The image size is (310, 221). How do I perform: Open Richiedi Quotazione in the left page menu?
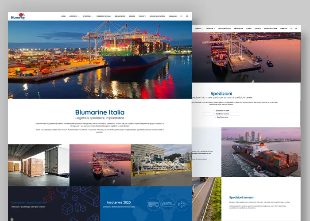click(x=157, y=16)
